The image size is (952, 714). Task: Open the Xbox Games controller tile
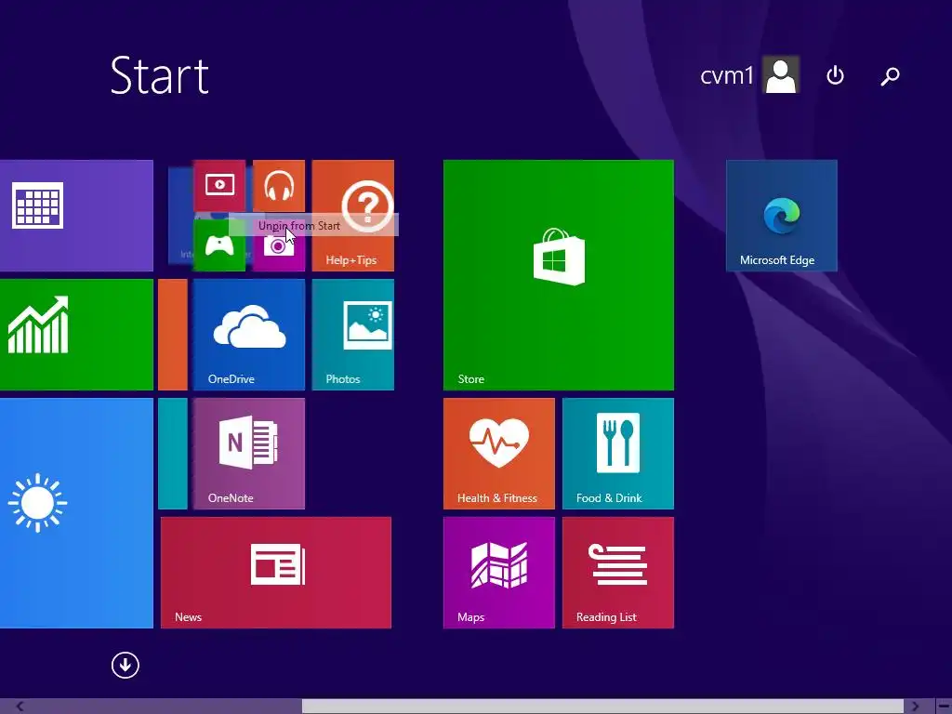point(219,245)
